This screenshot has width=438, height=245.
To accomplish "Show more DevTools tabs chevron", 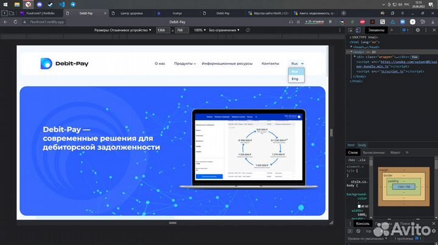I will (x=391, y=30).
